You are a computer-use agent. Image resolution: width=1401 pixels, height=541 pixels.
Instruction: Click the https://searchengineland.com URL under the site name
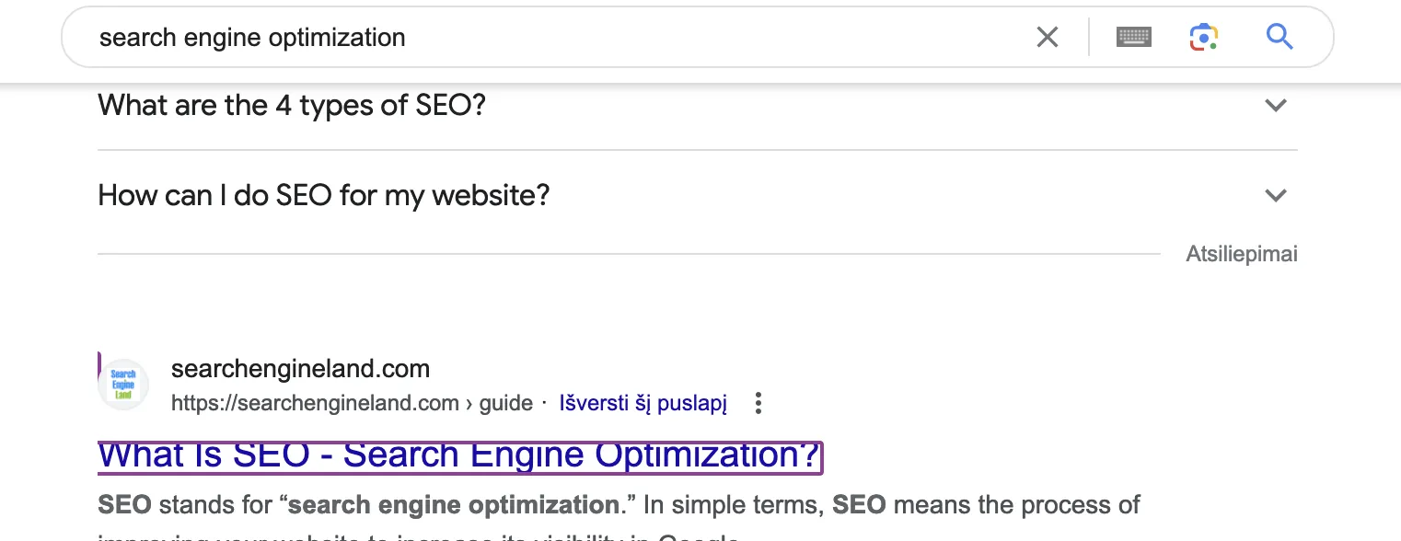pyautogui.click(x=315, y=403)
